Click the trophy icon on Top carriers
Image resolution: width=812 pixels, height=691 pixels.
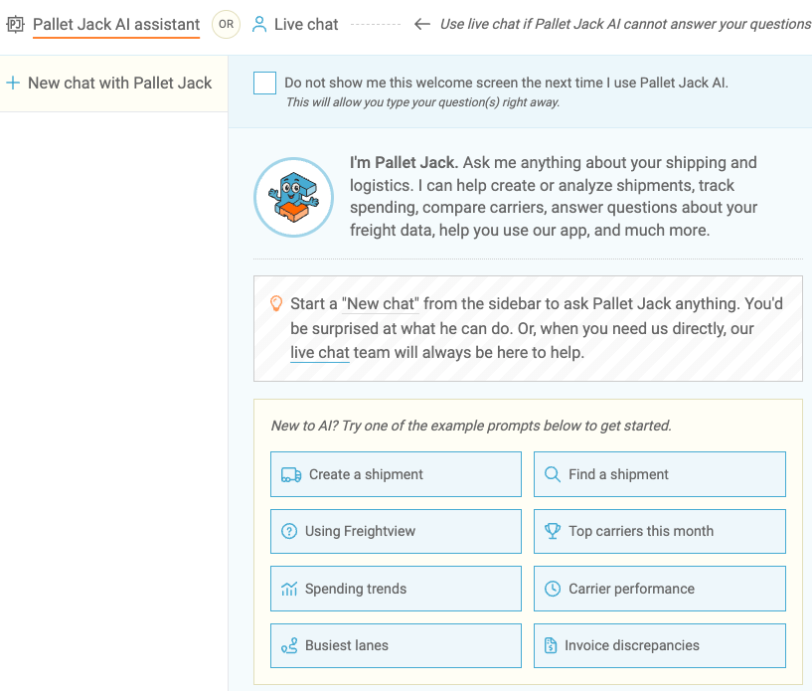click(x=552, y=532)
